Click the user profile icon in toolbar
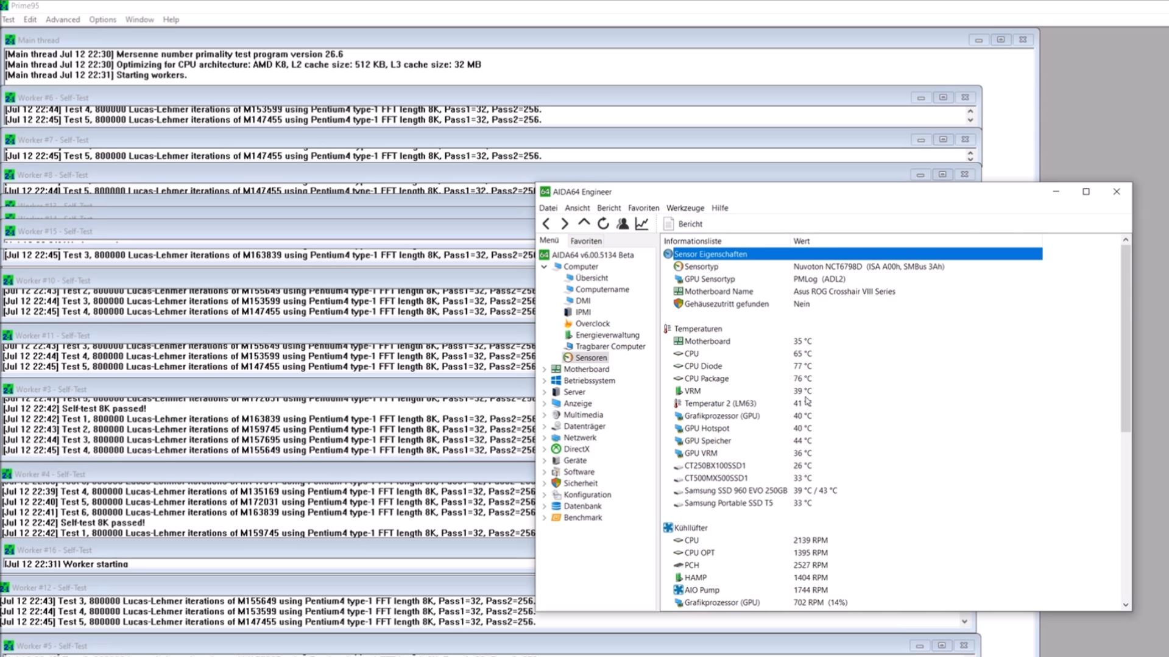Viewport: 1169px width, 657px height. click(x=622, y=224)
